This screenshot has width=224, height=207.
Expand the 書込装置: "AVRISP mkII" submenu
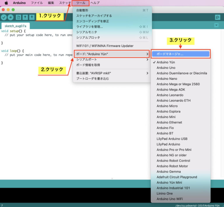click(x=111, y=73)
